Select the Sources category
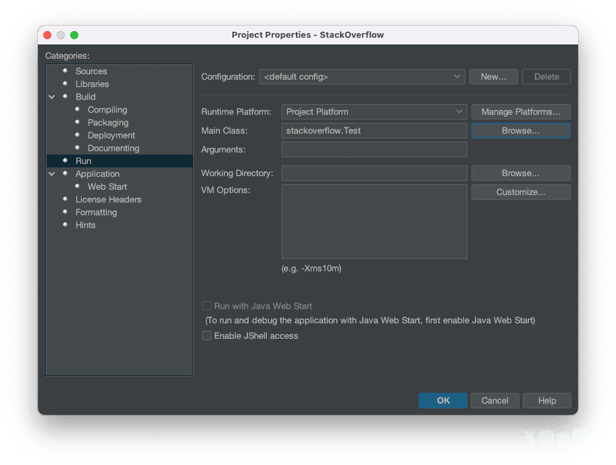Viewport: 616px width, 465px height. tap(91, 71)
